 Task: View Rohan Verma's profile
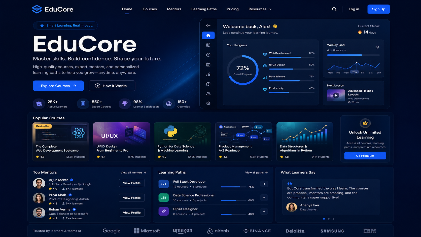coord(132,213)
